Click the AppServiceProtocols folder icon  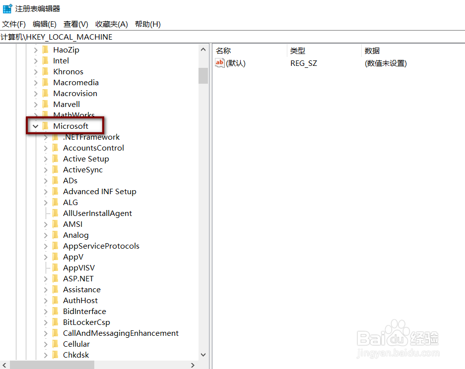tap(55, 246)
